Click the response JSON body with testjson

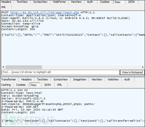(x=73, y=121)
